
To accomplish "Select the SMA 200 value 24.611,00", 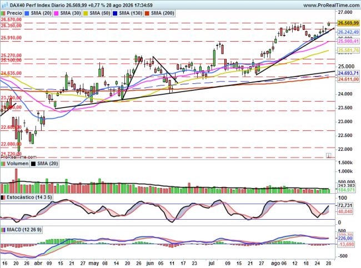I will (348, 79).
